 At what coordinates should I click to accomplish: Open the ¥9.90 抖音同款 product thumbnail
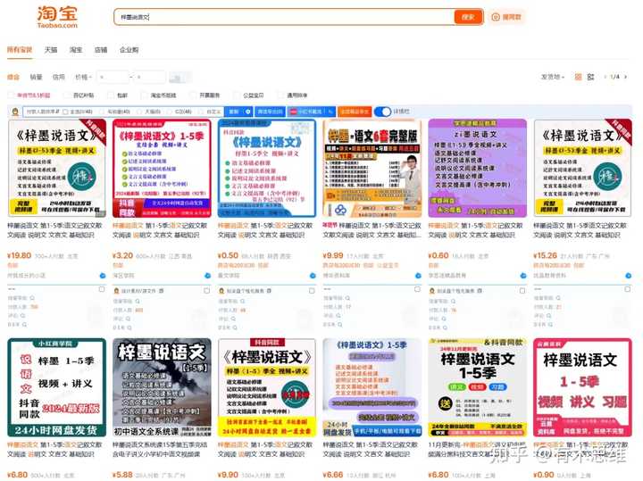(267, 387)
